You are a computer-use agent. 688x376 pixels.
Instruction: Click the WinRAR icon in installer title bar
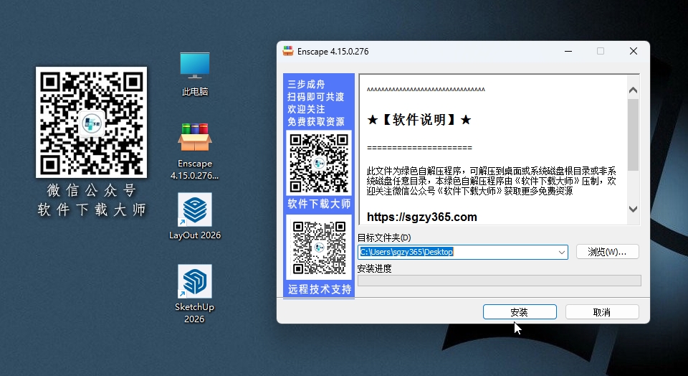pyautogui.click(x=288, y=51)
